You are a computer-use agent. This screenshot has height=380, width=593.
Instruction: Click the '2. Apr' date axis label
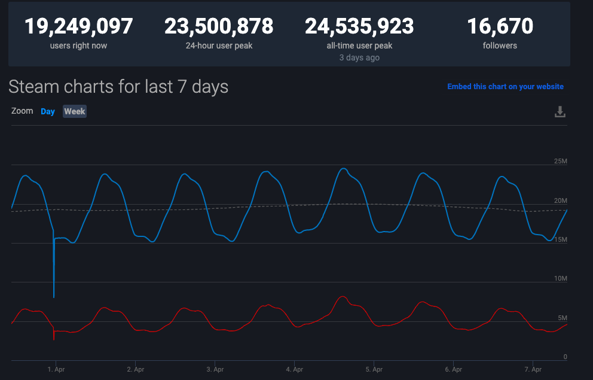[x=135, y=369]
